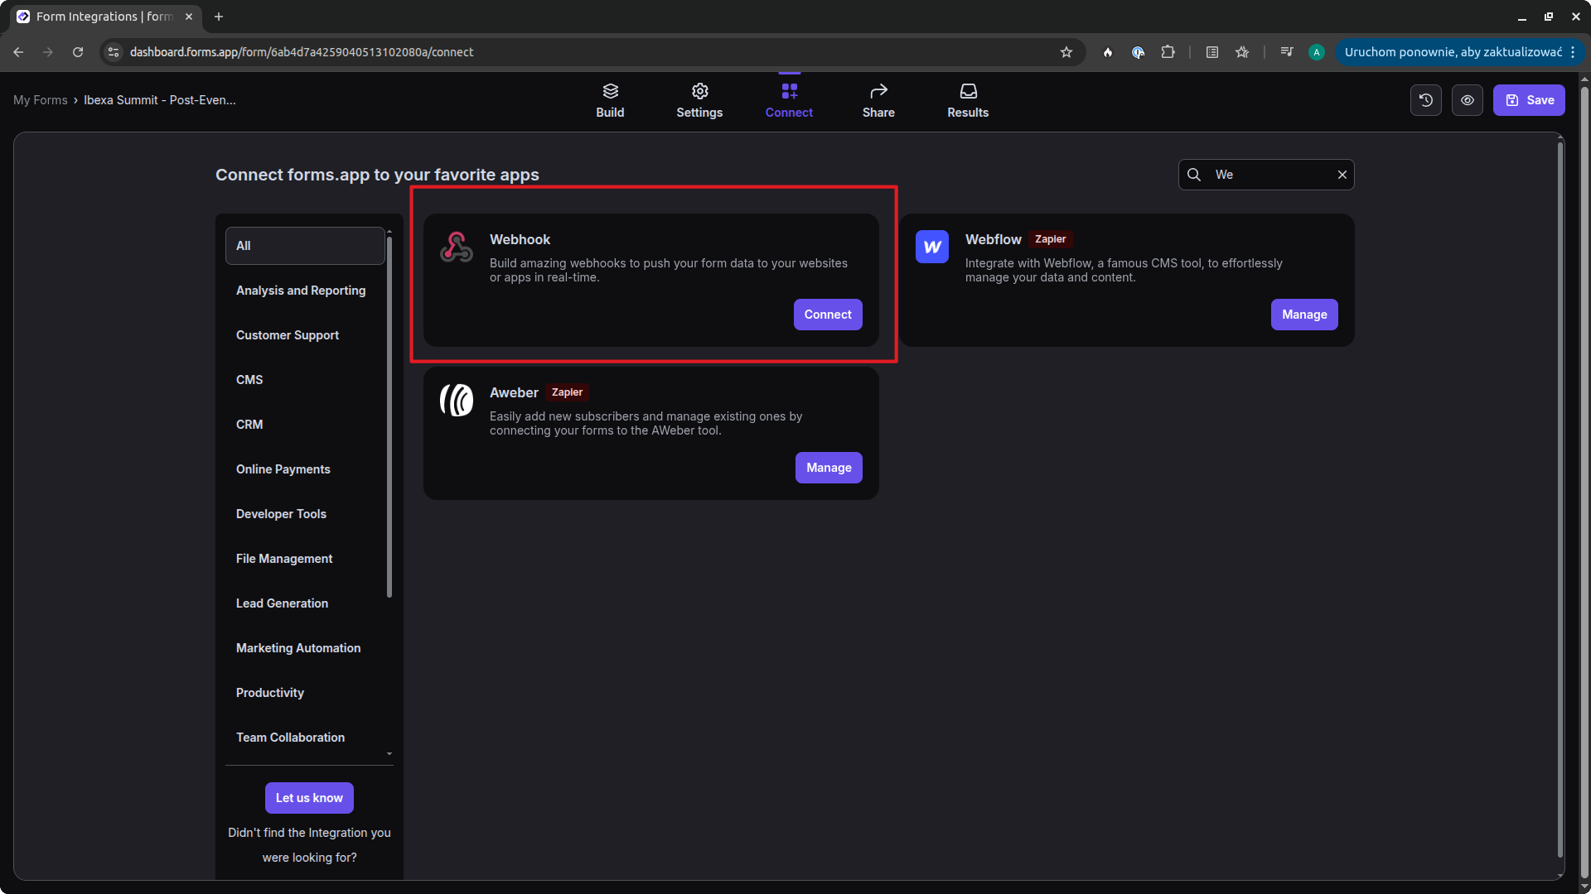Close the Form Integrations tab
Viewport: 1591px width, 894px height.
pyautogui.click(x=189, y=17)
